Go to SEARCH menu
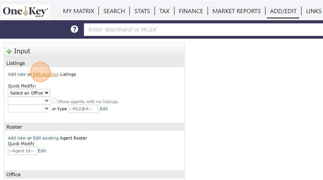This screenshot has width=323, height=180. (114, 11)
